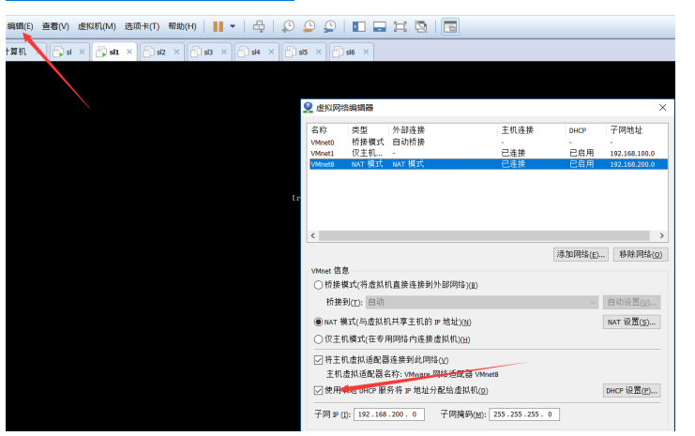Close the sl1 tab with its X
The image size is (695, 436).
(129, 52)
